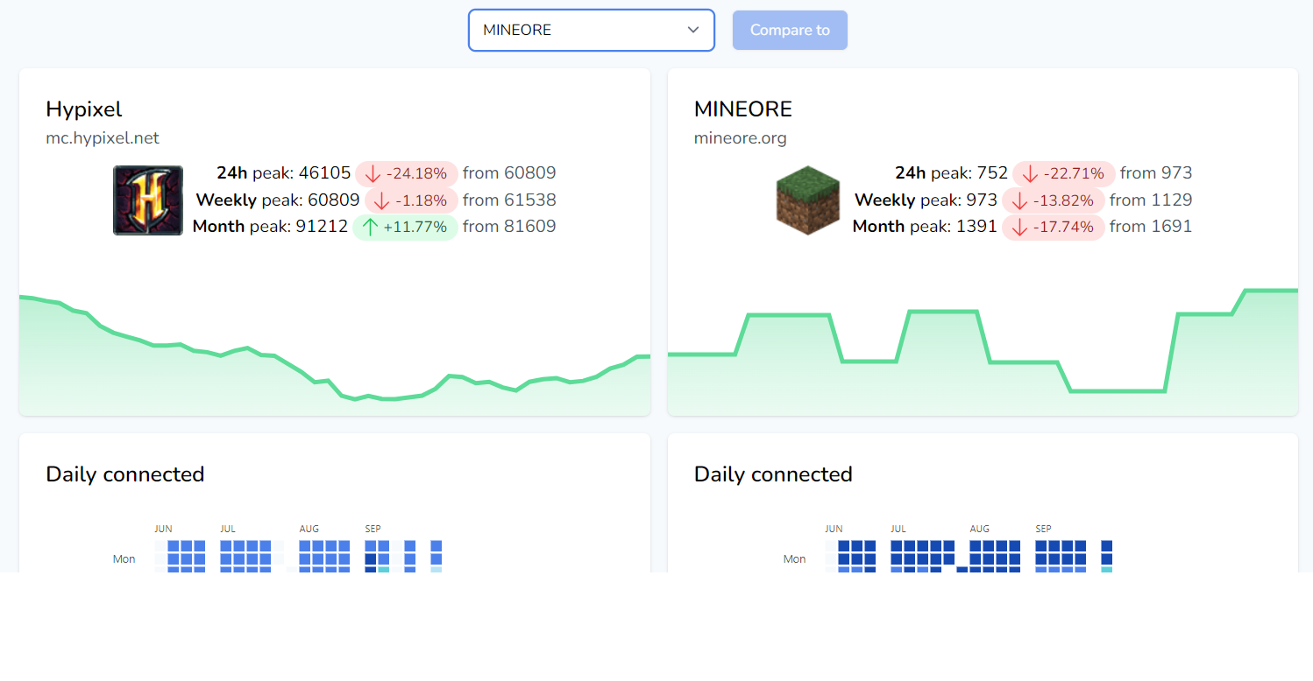Select MINEORE Weekly peak value 973
The width and height of the screenshot is (1313, 681).
pyautogui.click(x=982, y=200)
